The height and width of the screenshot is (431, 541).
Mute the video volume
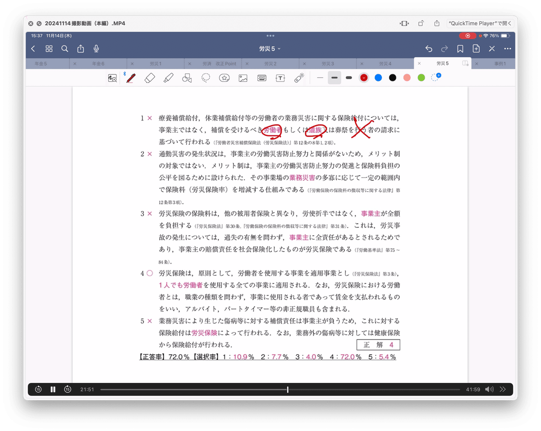[x=489, y=390]
